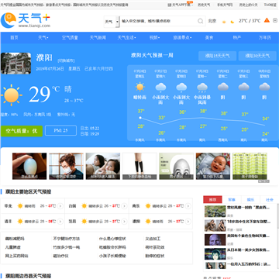279x279 pixels.
Task: Click the green 空气质量:优 button
Action: pyautogui.click(x=22, y=131)
